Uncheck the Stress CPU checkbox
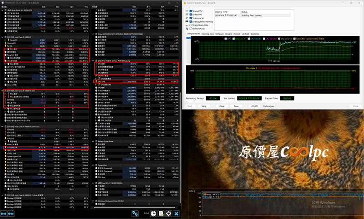 (191, 11)
